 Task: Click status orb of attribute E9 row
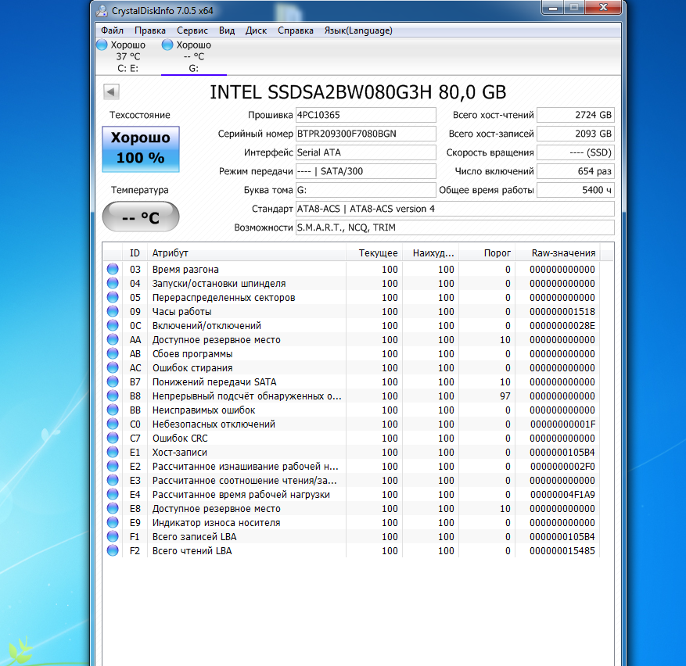[113, 523]
